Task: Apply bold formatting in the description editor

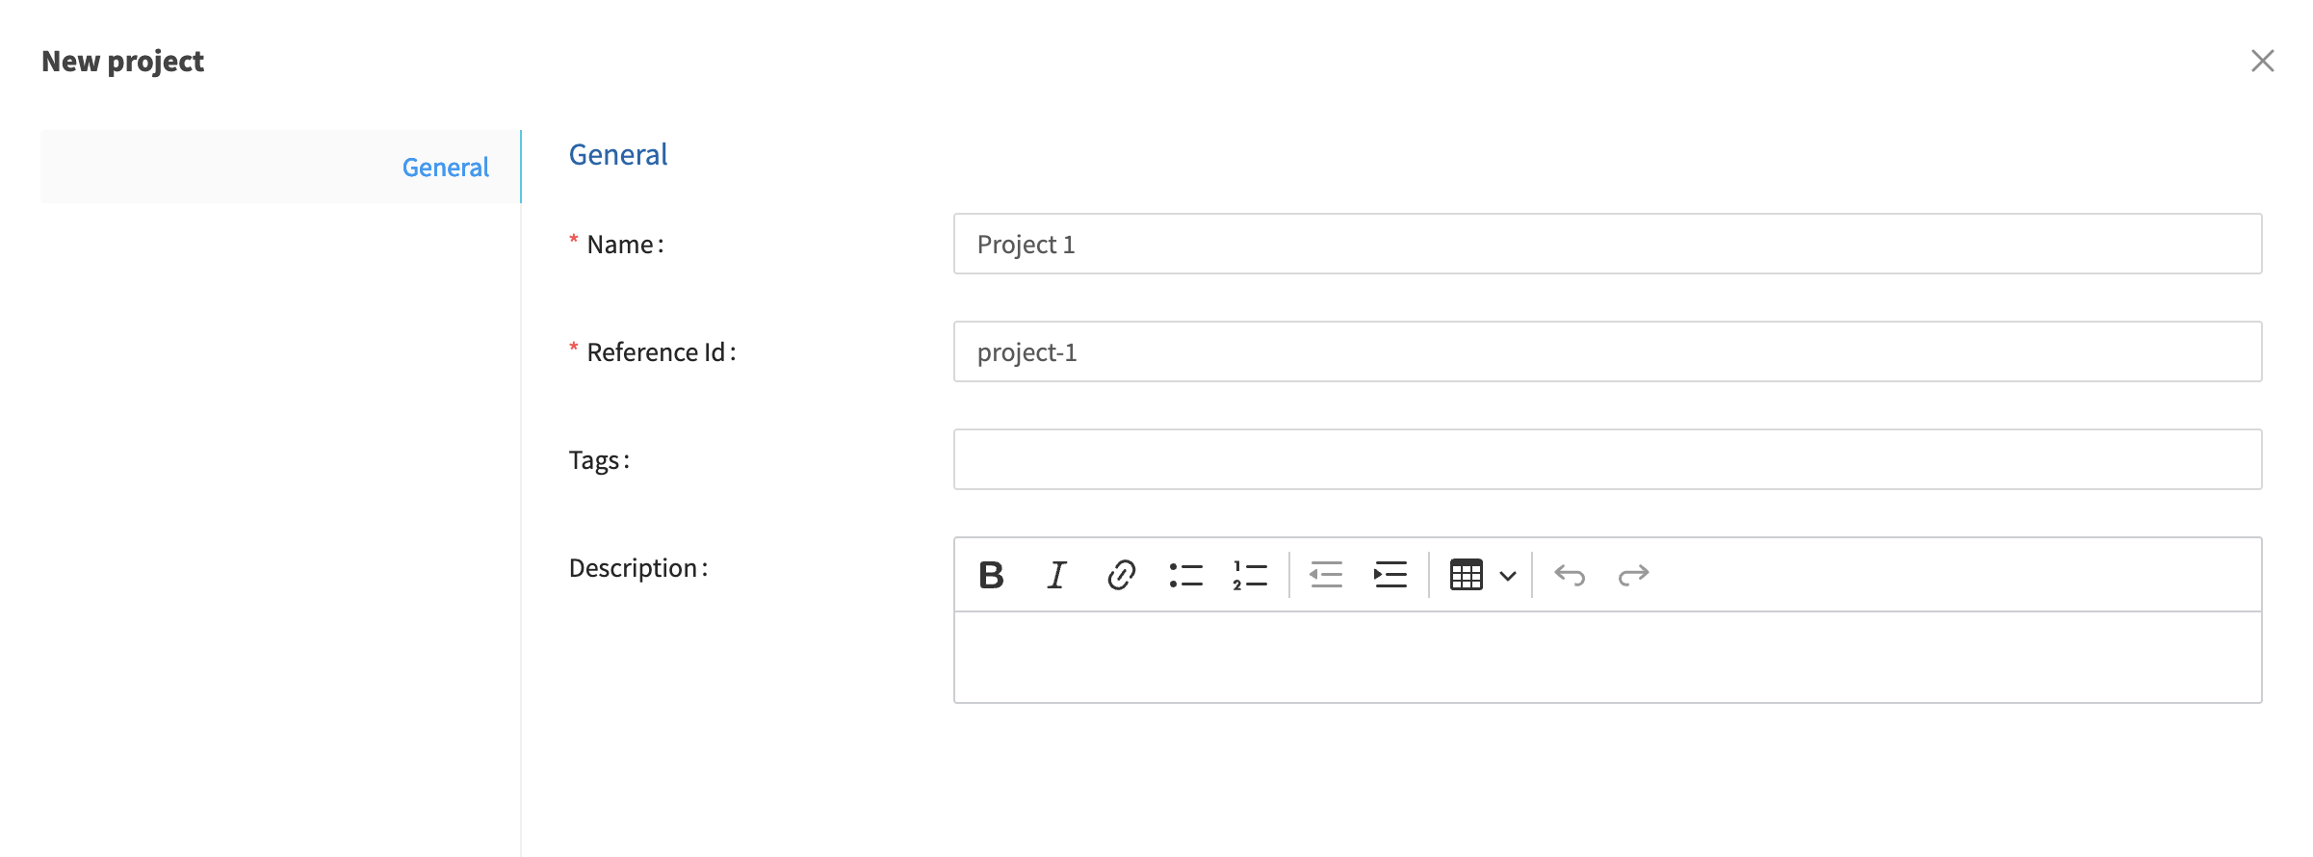Action: [x=990, y=575]
